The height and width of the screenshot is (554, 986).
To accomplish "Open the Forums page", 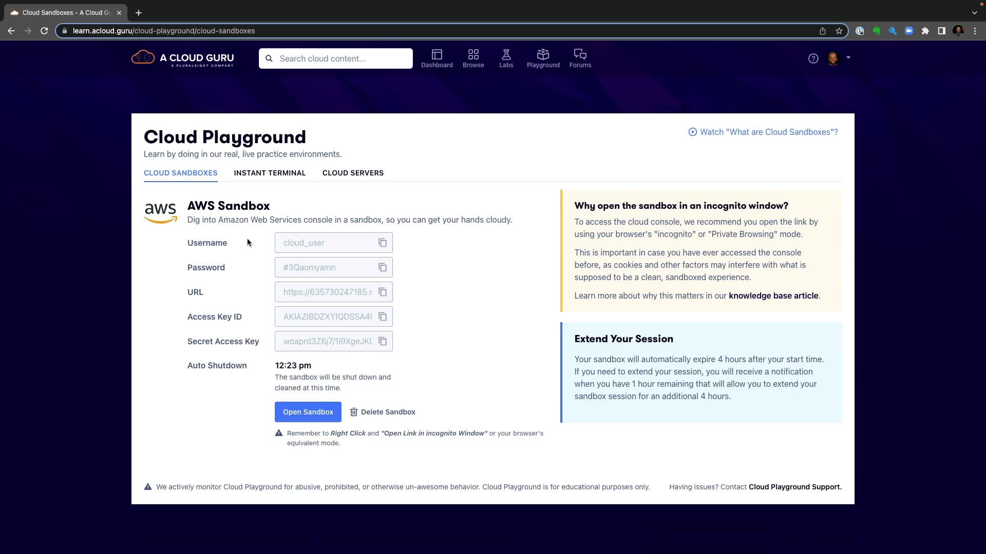I will [x=580, y=58].
